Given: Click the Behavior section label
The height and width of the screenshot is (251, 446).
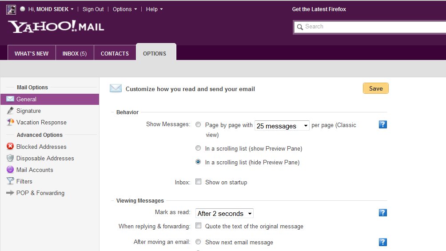Looking at the screenshot, I should 127,112.
